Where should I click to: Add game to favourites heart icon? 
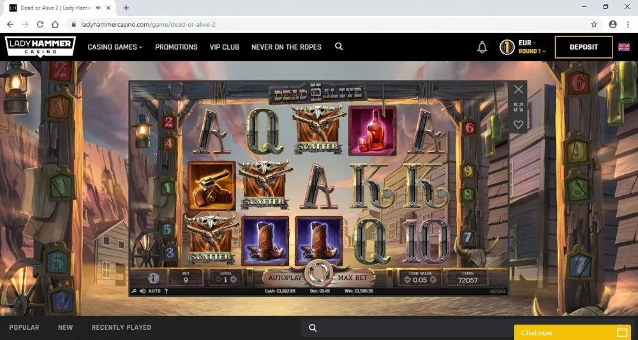point(518,125)
